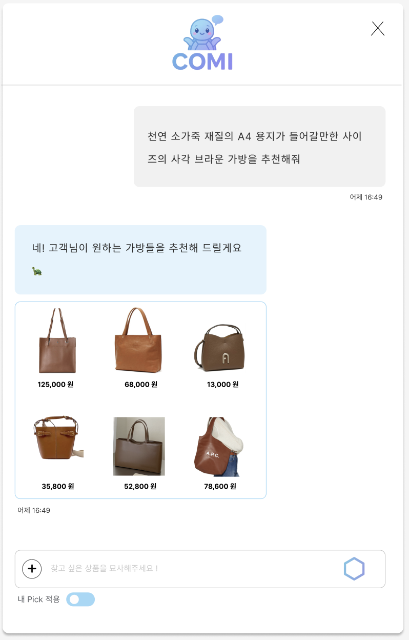Click the blue bot reply message bubble
The height and width of the screenshot is (640, 409).
[140, 259]
